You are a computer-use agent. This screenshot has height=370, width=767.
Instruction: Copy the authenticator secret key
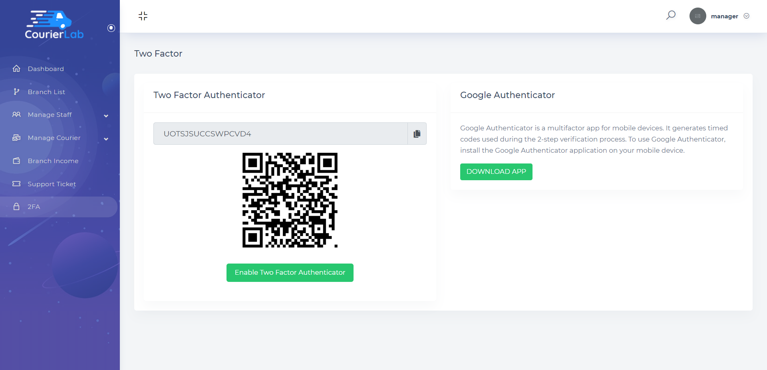[417, 134]
